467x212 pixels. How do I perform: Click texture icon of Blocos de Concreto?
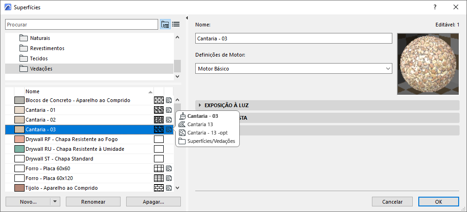[169, 100]
